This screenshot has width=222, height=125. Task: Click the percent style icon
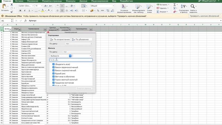(x=98, y=10)
